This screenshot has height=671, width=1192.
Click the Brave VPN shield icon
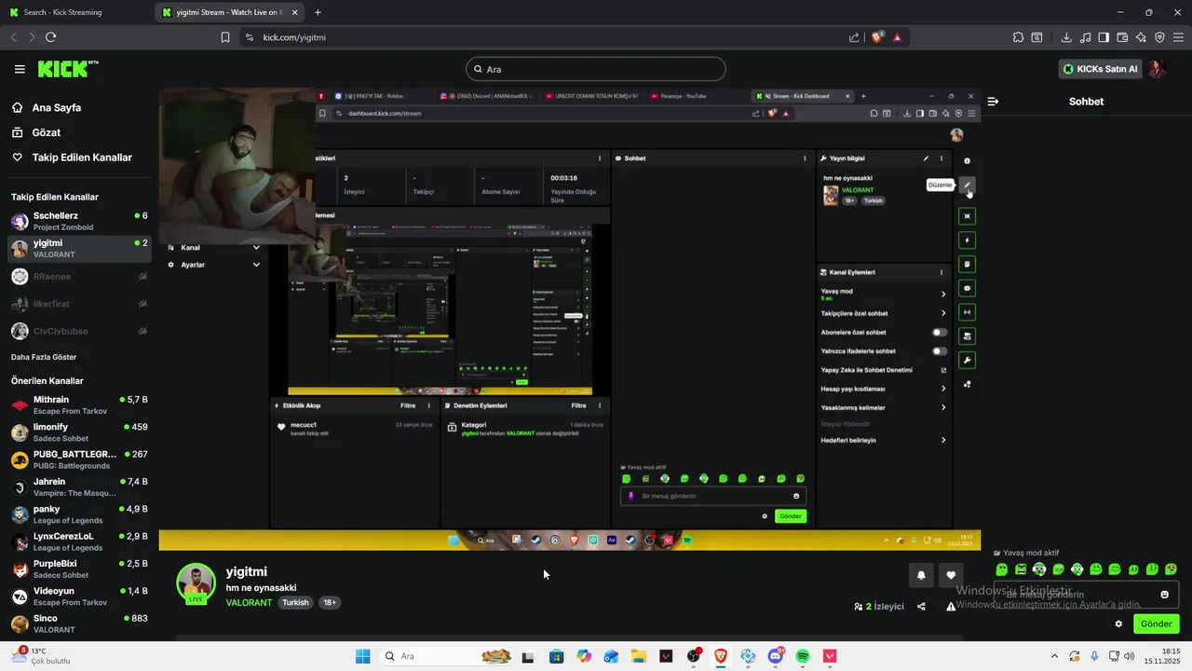pyautogui.click(x=1159, y=37)
